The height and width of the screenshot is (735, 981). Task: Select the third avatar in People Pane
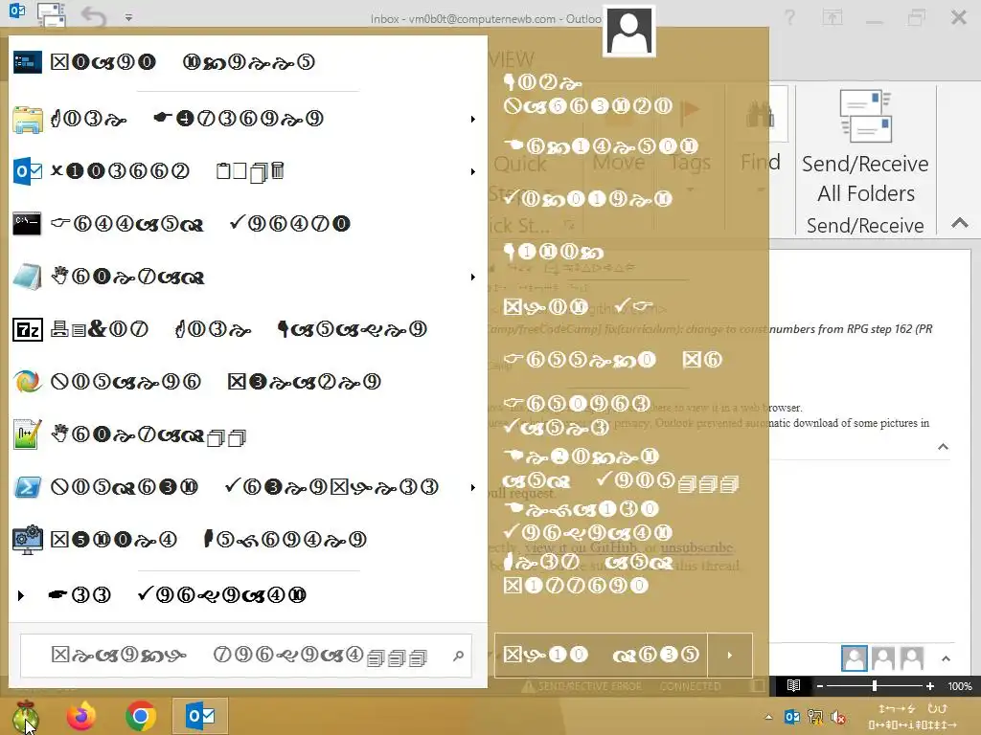click(x=912, y=658)
